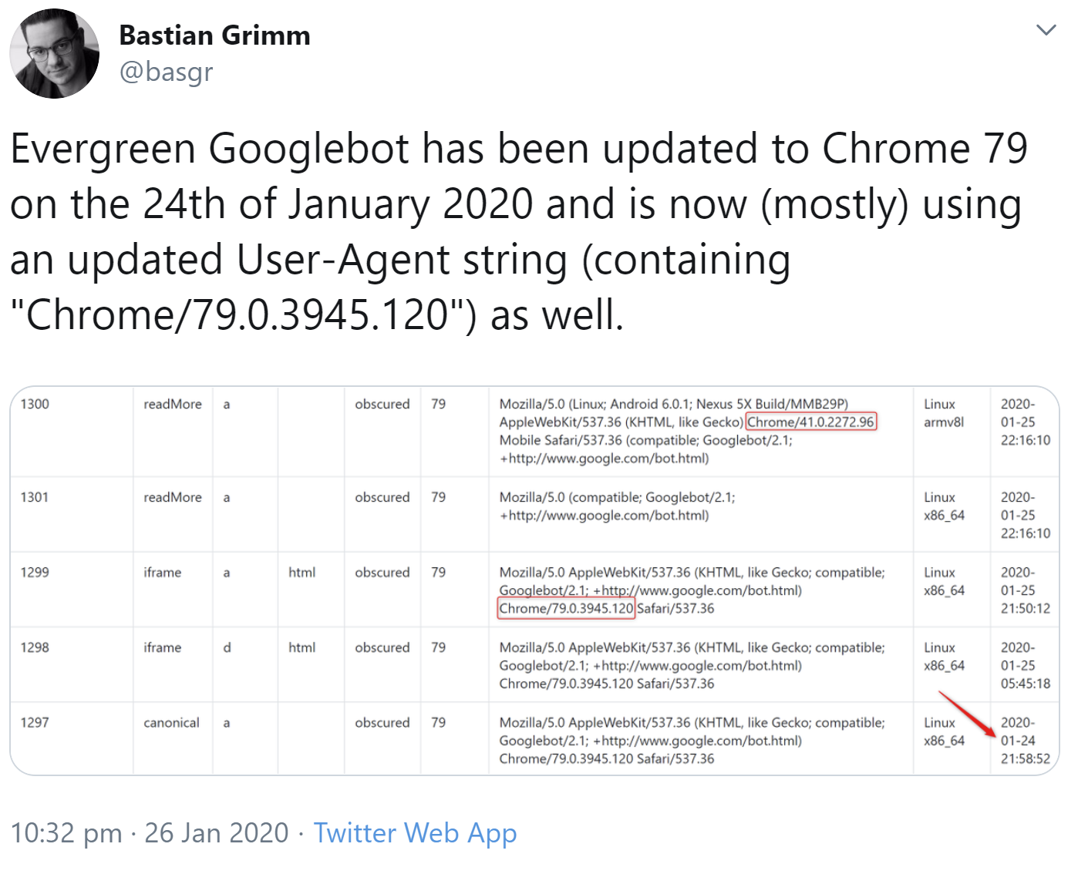Select the highlighted Chrome/41.0.2272.96 user-agent box
Screen dimensions: 1078x874
point(810,422)
